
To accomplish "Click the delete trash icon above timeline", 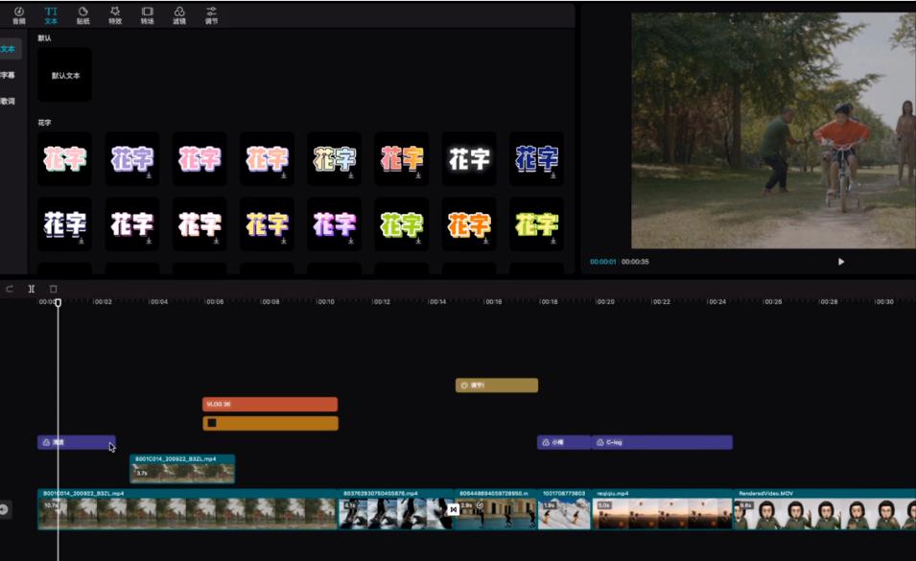I will click(x=53, y=289).
